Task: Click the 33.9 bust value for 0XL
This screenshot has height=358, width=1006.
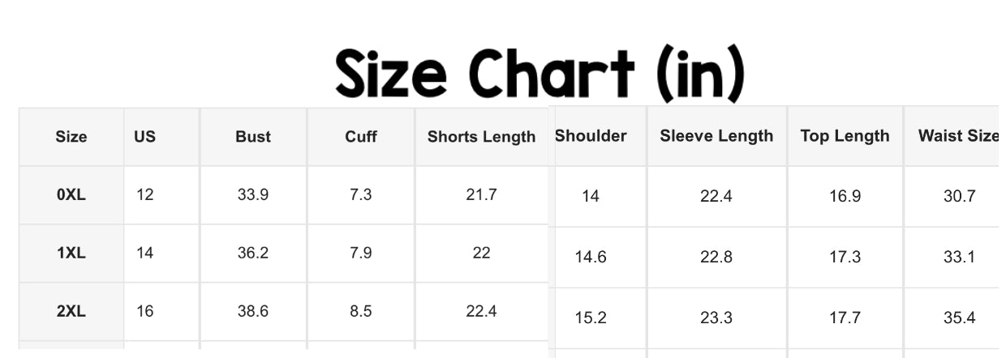Action: [x=253, y=194]
